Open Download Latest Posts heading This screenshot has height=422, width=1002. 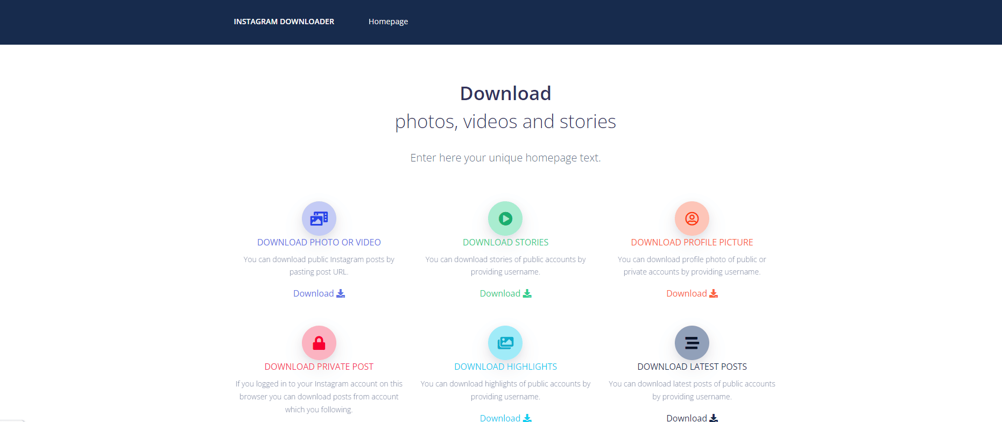(692, 367)
